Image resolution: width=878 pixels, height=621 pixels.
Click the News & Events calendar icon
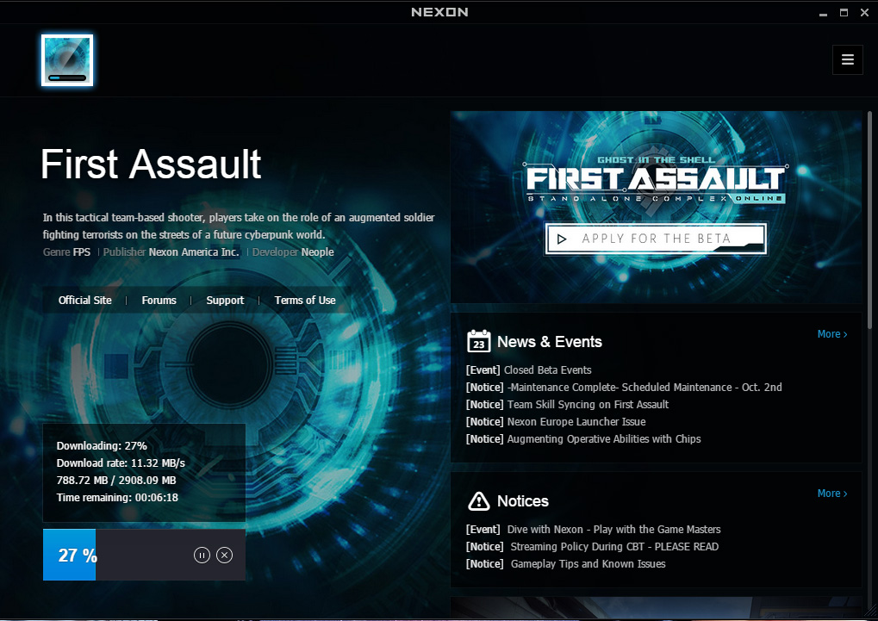[x=479, y=342]
